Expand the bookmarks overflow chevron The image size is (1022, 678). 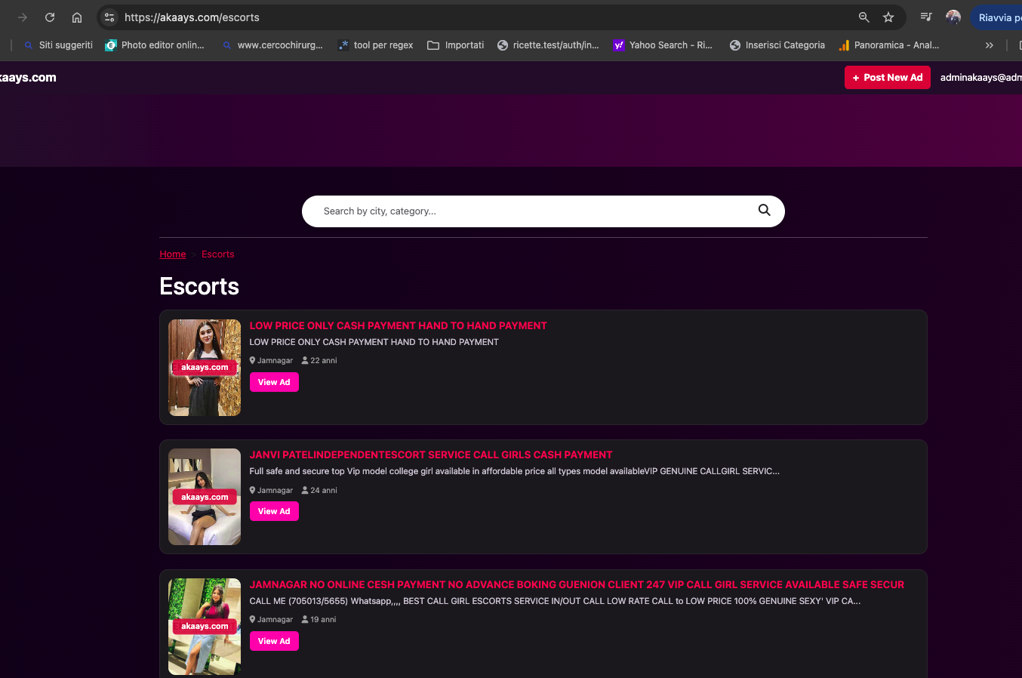point(989,45)
